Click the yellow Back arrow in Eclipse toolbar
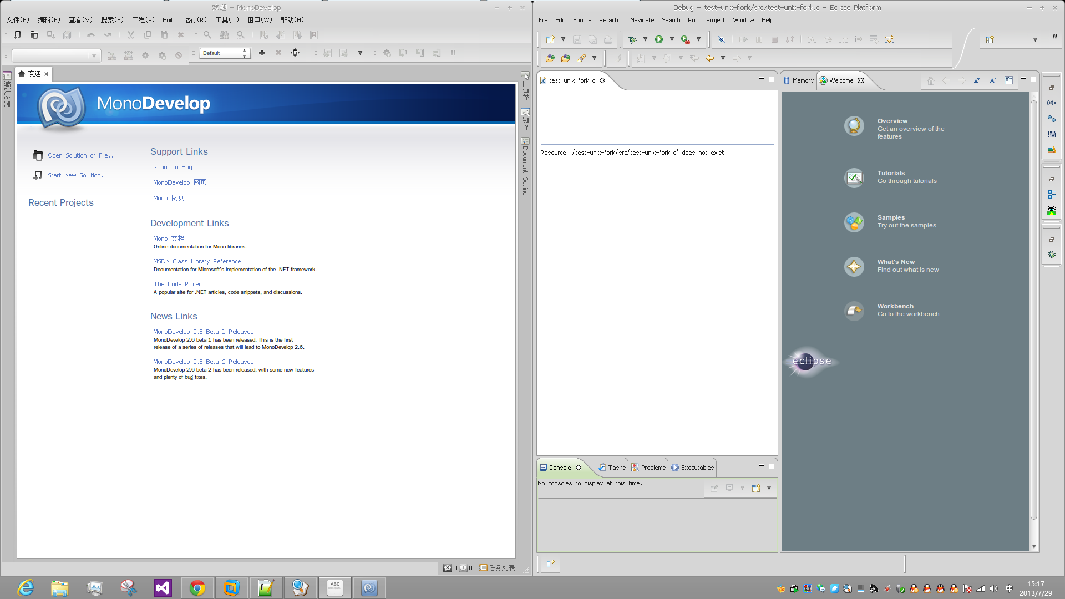 tap(710, 58)
